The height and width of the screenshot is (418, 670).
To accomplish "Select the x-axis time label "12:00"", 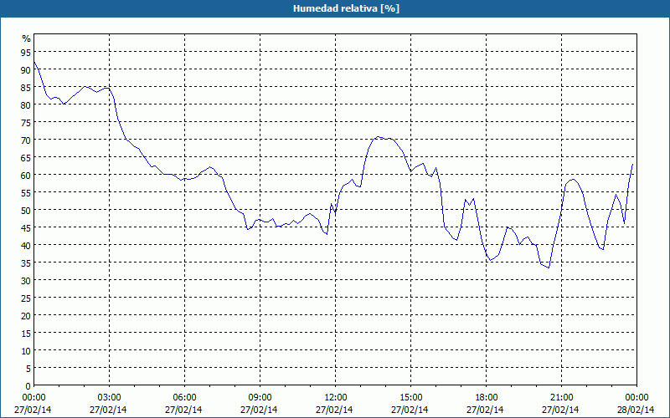I will (336, 398).
